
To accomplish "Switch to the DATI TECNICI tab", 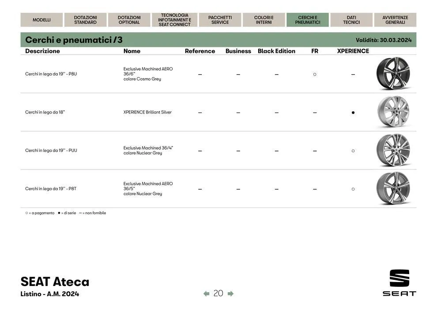I will 351,19.
